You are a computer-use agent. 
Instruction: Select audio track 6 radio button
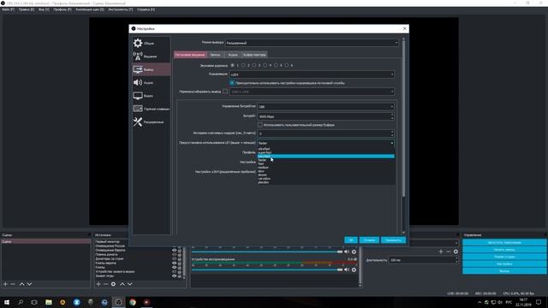pos(287,65)
